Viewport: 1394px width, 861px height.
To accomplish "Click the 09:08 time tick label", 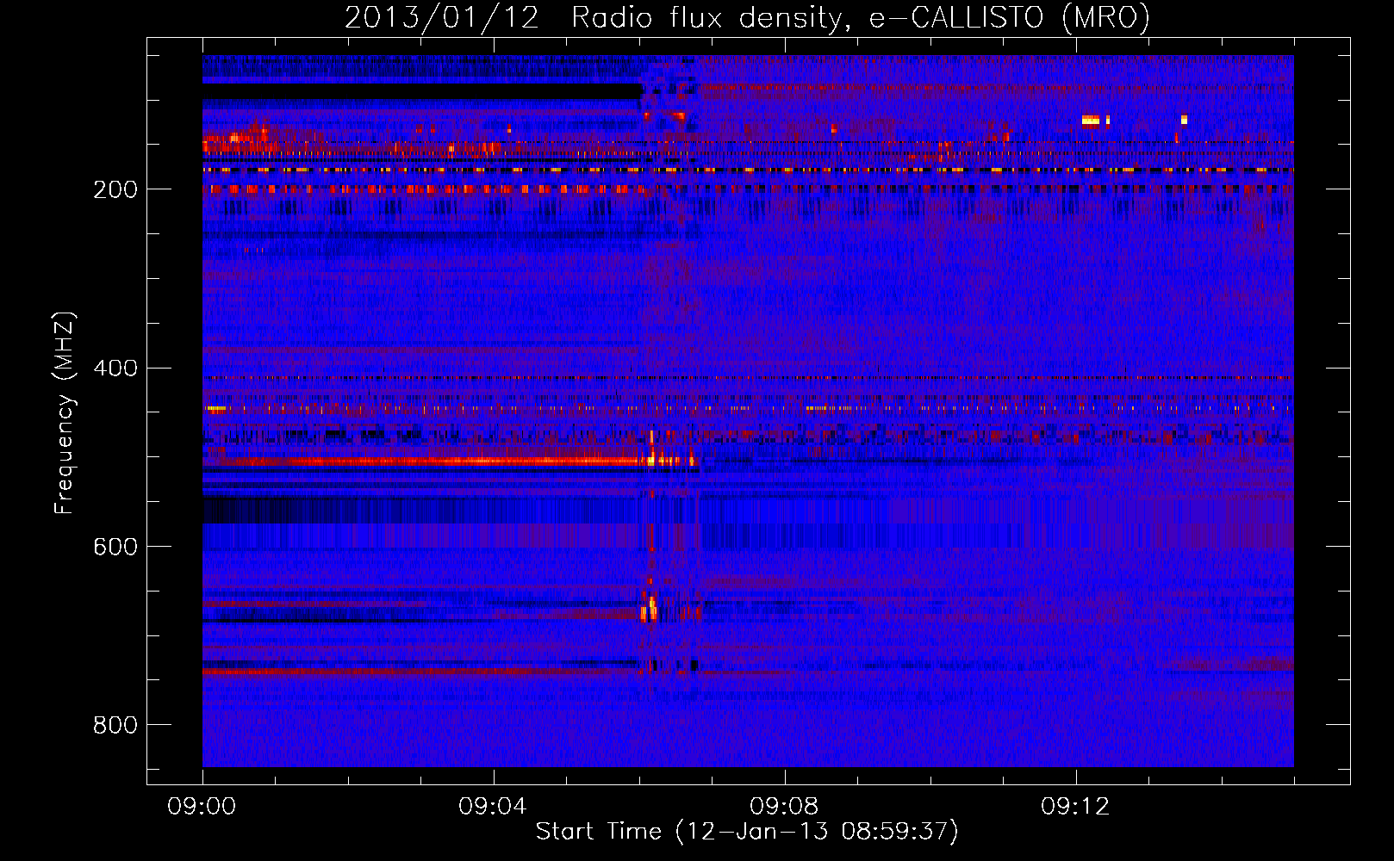I will pos(784,807).
